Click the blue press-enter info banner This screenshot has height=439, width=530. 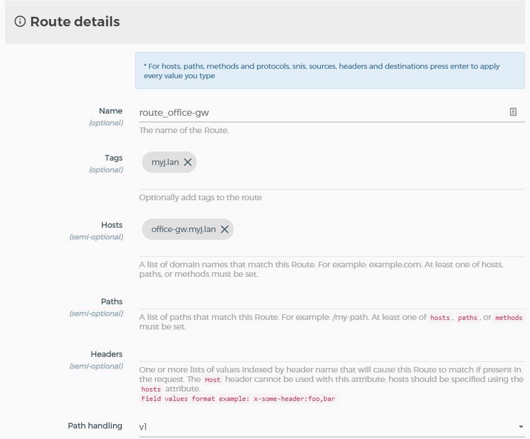point(329,70)
